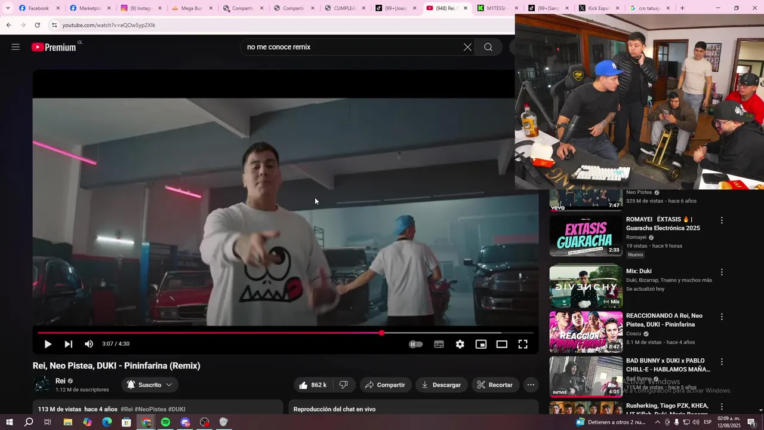This screenshot has width=764, height=430.
Task: Switch to the Instagram browser tab
Action: click(x=141, y=8)
